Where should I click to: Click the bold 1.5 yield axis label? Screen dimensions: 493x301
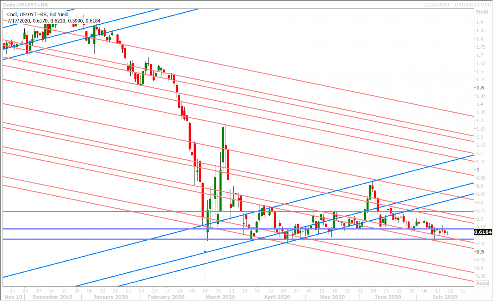tap(480, 88)
